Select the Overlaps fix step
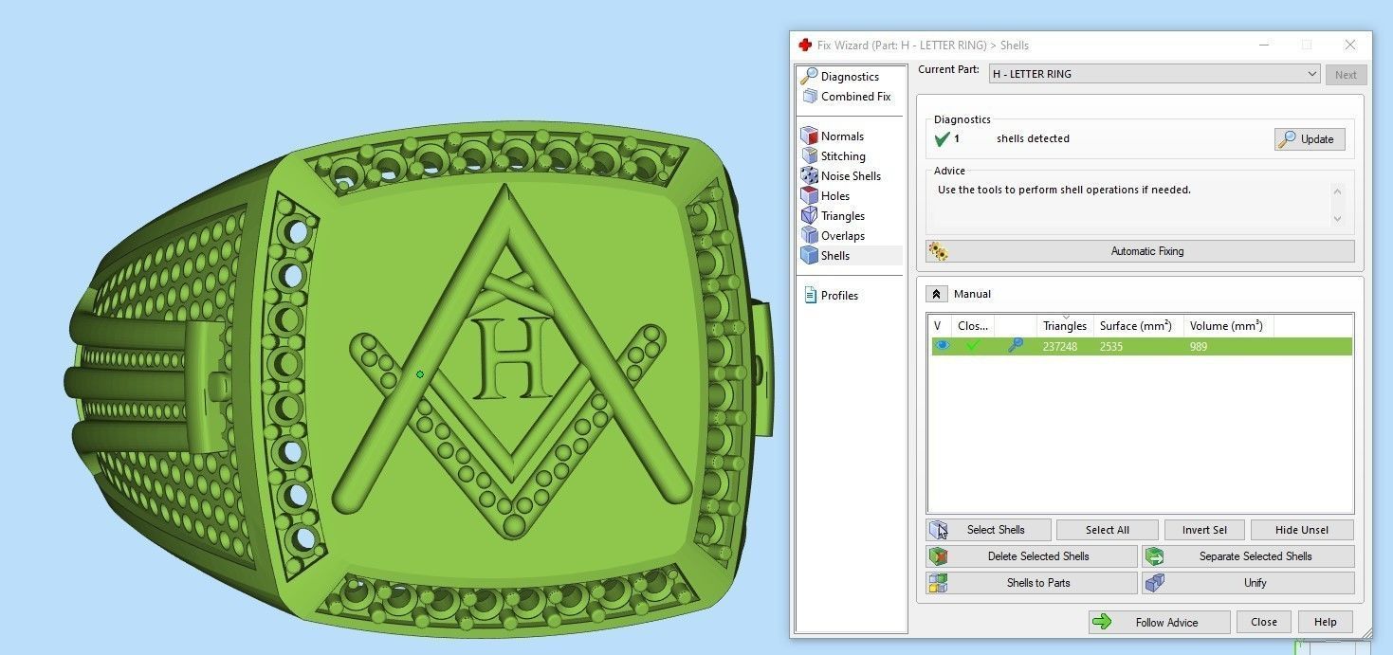The height and width of the screenshot is (655, 1393). pos(833,235)
